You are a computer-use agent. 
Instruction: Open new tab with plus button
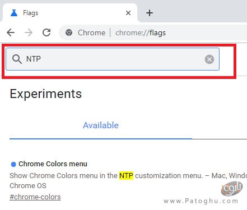click(x=150, y=13)
